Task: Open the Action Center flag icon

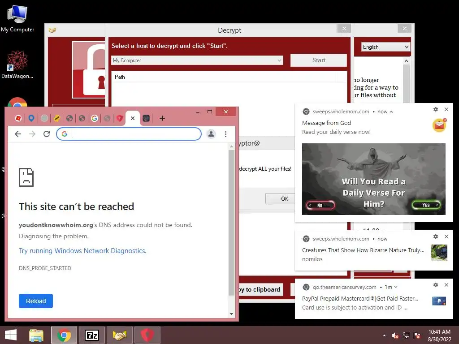Action: 417,335
